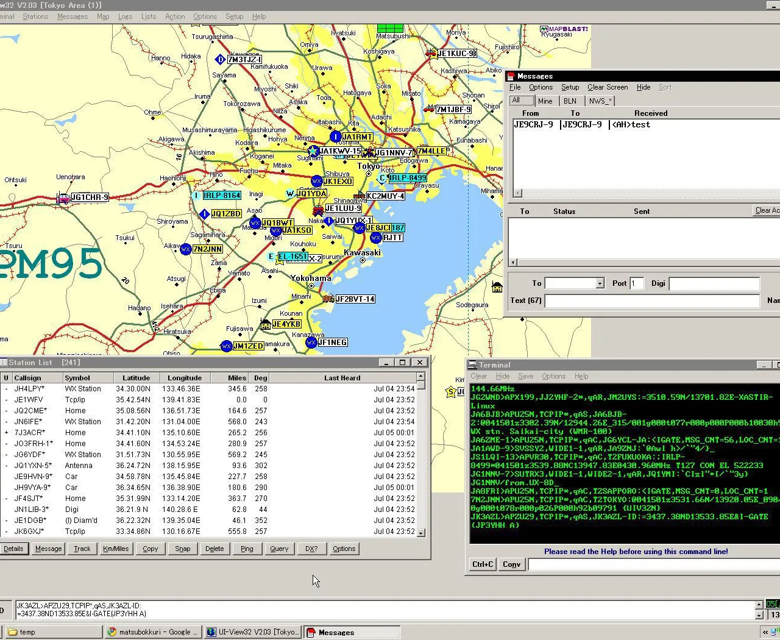This screenshot has width=780, height=640.
Task: Select the JE8JCI WX station icon
Action: point(359,228)
